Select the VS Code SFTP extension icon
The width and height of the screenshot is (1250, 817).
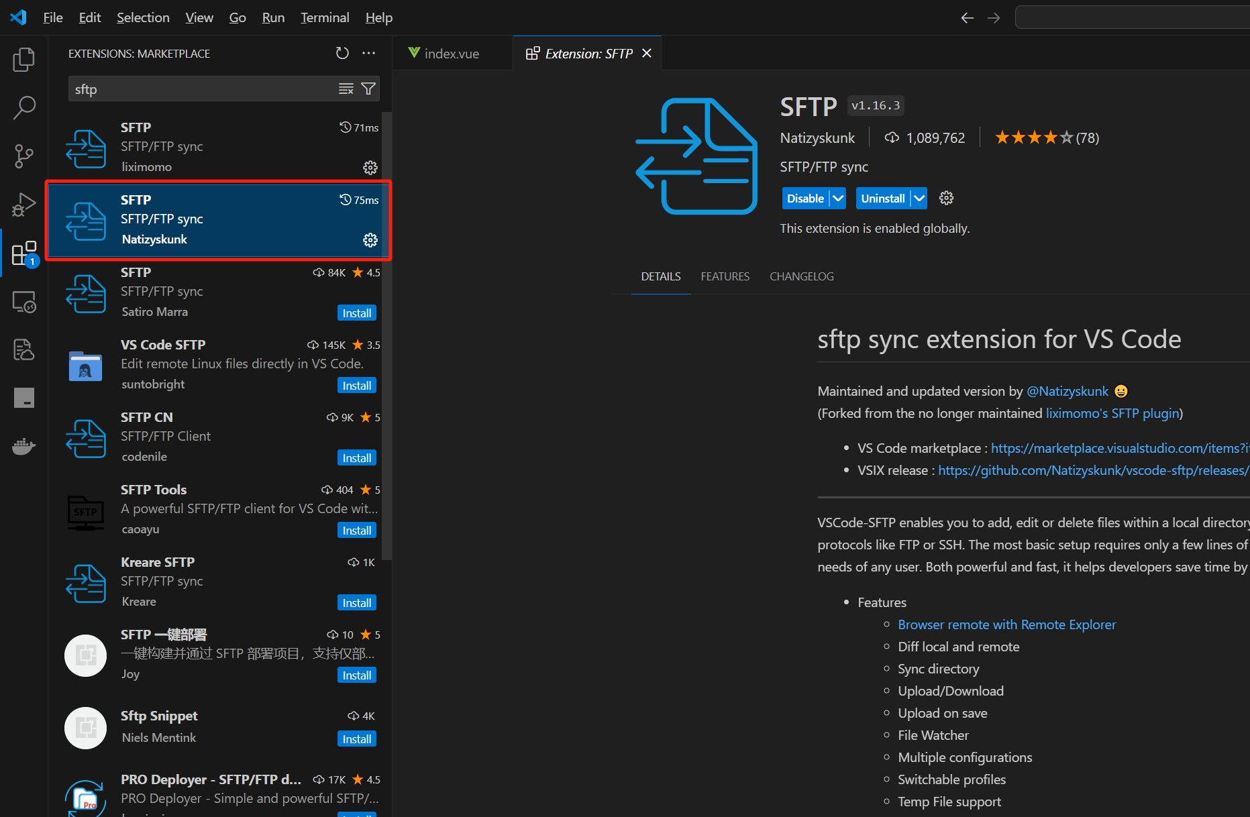coord(85,366)
